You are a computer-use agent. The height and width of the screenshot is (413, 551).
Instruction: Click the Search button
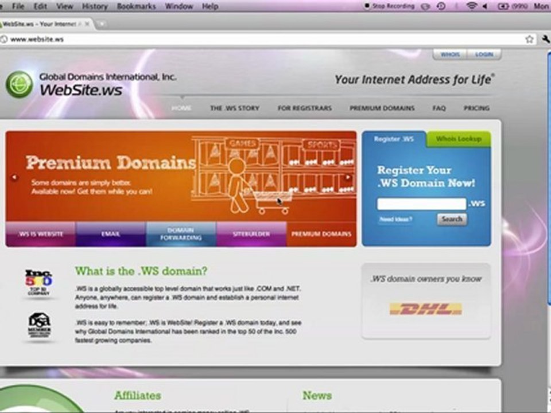[x=452, y=219]
